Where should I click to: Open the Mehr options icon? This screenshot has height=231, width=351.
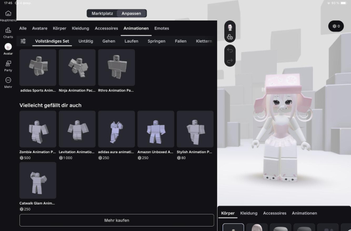8,81
